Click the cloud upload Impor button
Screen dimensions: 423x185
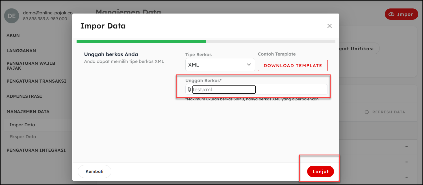(401, 14)
